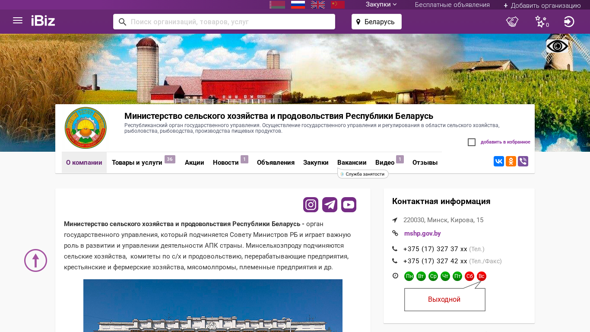Share the page via Viber
Image resolution: width=590 pixels, height=332 pixels.
(523, 161)
